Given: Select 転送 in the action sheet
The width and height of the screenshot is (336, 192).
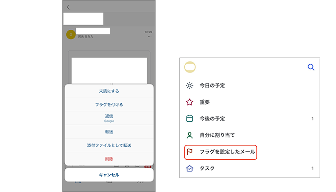Looking at the screenshot, I should 109,132.
